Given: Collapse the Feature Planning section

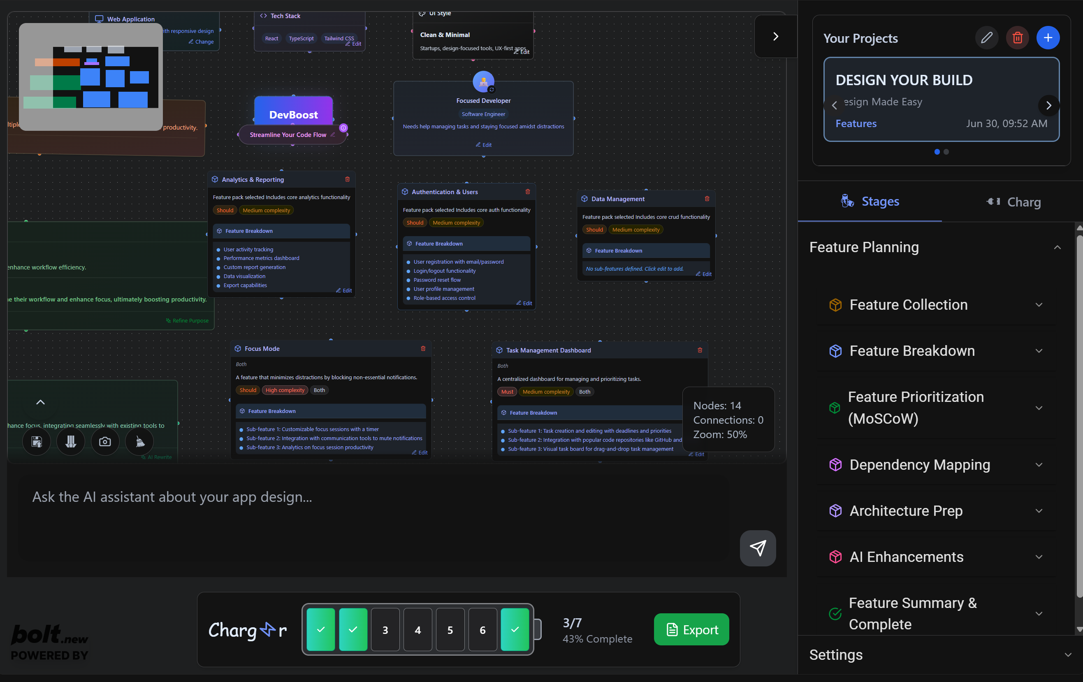Looking at the screenshot, I should coord(1057,248).
